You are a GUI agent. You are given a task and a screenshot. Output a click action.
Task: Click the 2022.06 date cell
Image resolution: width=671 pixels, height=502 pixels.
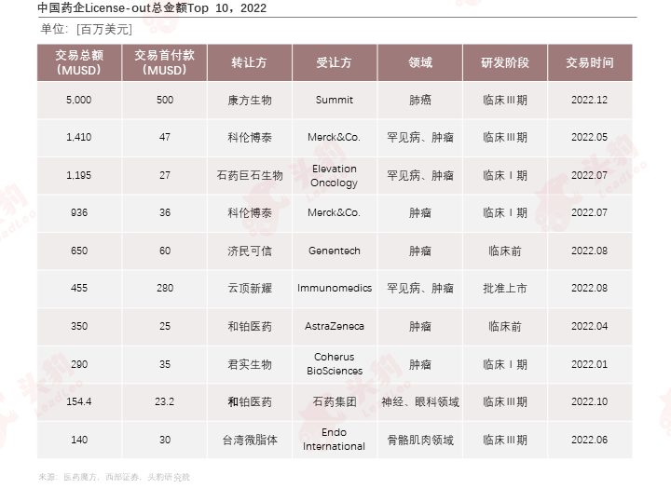point(590,440)
